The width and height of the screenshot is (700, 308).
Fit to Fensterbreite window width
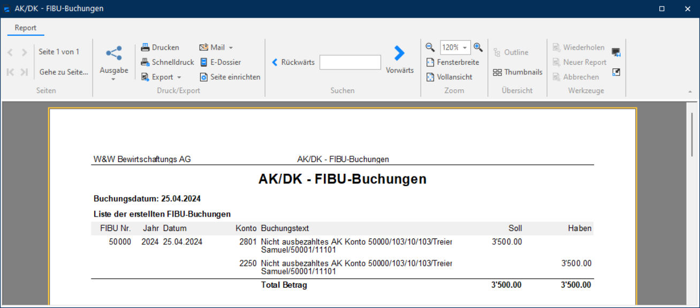[453, 62]
